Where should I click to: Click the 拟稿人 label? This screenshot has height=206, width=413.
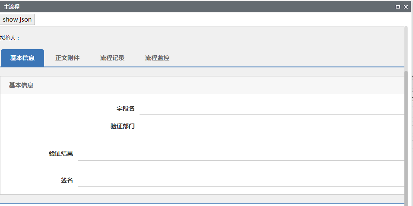click(x=10, y=38)
